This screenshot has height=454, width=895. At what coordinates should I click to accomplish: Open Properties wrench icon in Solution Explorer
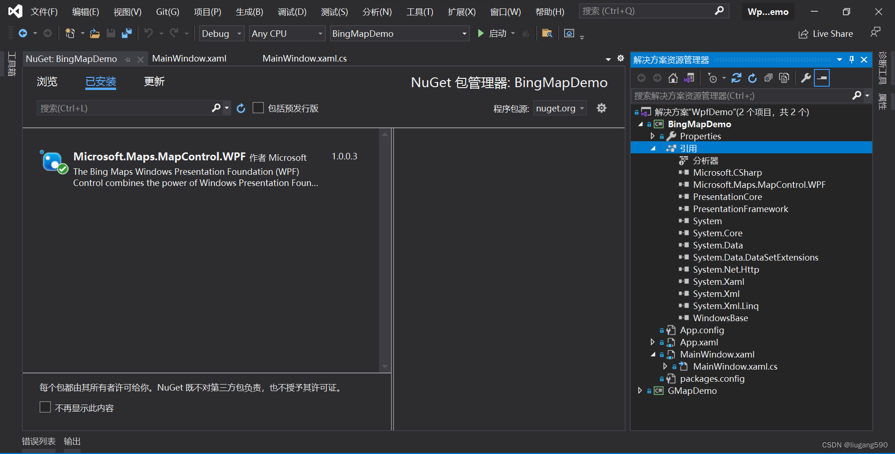[806, 78]
